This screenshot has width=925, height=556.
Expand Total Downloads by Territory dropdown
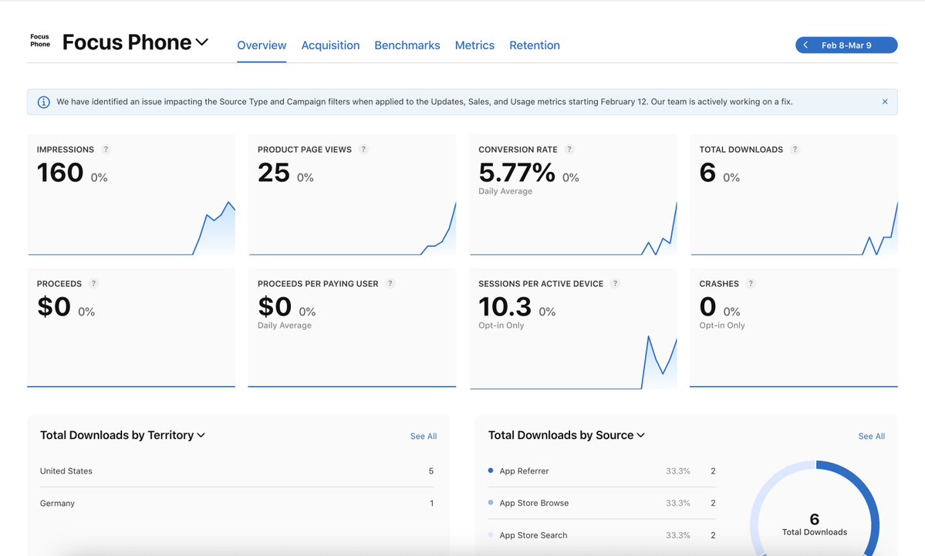click(201, 435)
